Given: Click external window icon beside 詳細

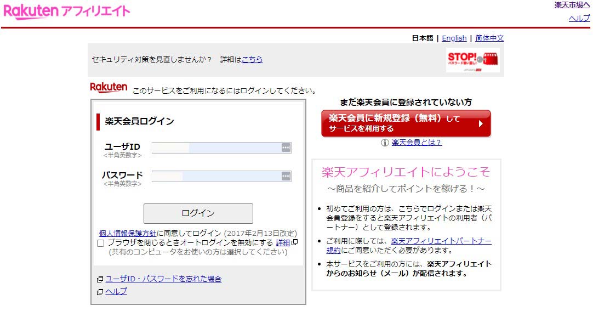Looking at the screenshot, I should (x=295, y=242).
